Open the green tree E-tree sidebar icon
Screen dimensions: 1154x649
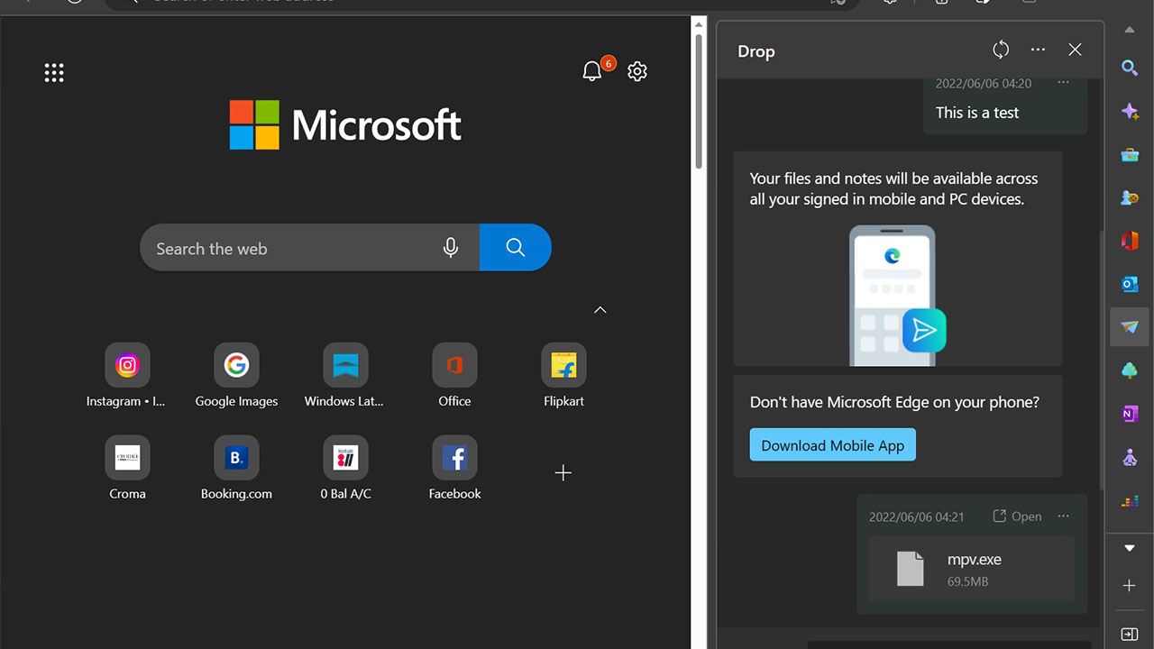(1130, 370)
